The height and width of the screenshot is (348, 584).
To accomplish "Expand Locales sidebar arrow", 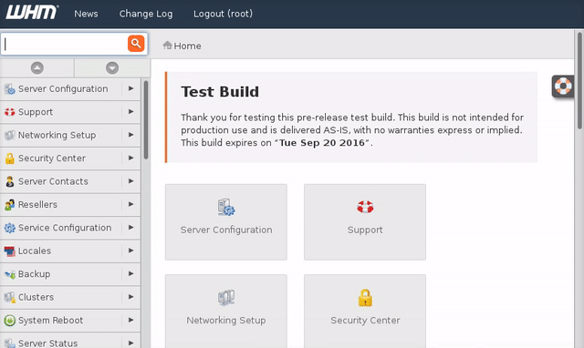I will point(130,251).
